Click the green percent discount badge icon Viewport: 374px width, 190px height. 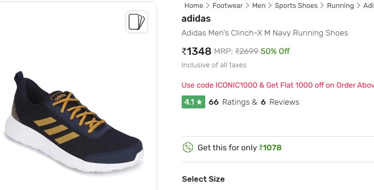pyautogui.click(x=188, y=148)
